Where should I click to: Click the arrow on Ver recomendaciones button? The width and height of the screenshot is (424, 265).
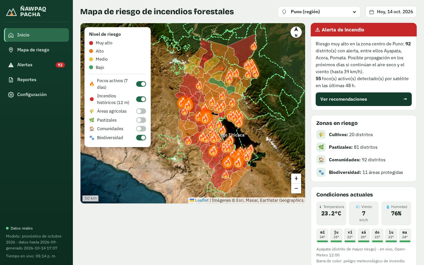tap(405, 99)
